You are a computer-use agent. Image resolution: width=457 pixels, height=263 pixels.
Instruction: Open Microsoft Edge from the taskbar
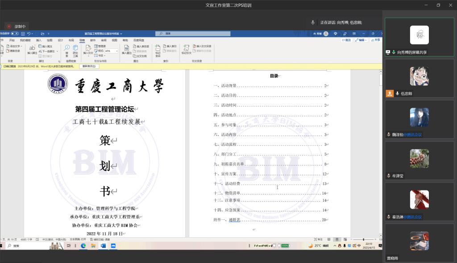click(83, 246)
